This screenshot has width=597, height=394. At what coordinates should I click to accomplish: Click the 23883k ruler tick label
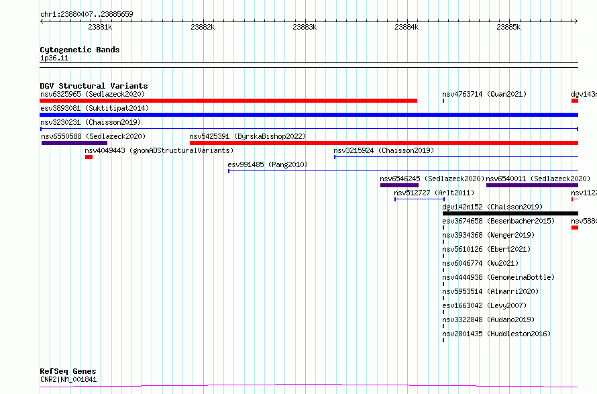(305, 27)
